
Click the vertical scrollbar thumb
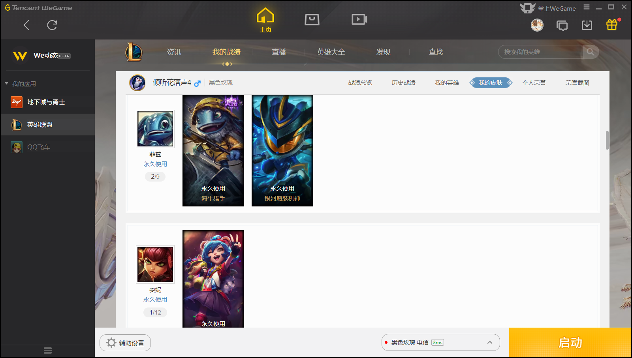(607, 140)
